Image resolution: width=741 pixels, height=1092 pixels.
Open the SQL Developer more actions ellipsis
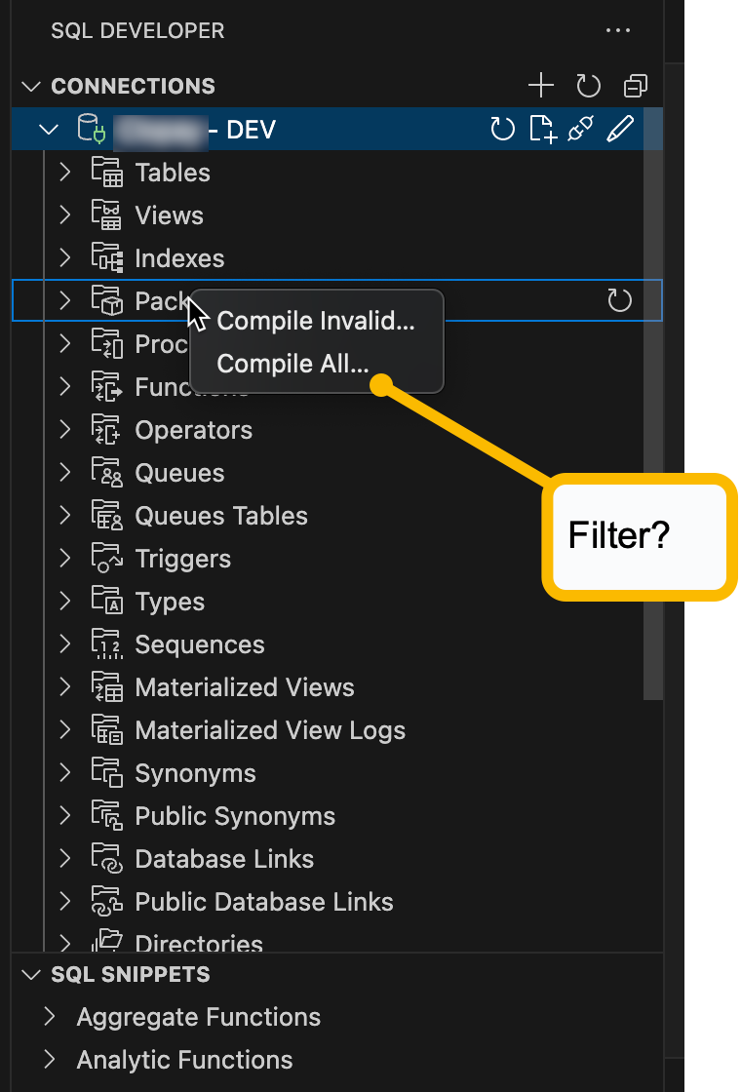click(617, 31)
